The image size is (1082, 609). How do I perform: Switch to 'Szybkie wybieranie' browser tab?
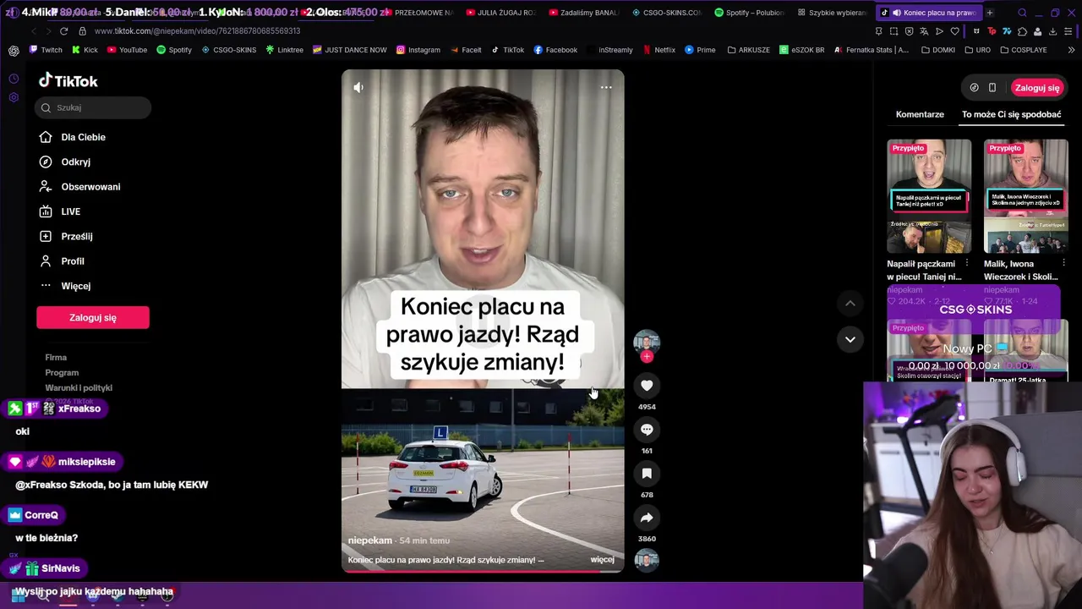click(x=832, y=13)
